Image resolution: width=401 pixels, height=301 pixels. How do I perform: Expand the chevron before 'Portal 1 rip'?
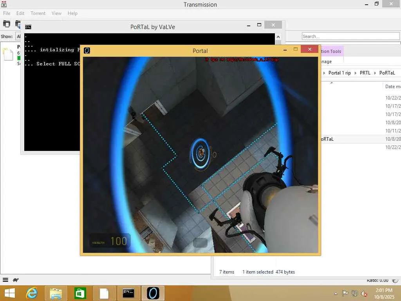pyautogui.click(x=324, y=73)
